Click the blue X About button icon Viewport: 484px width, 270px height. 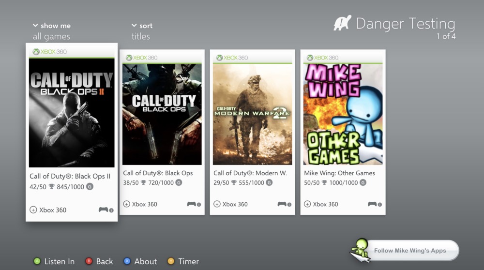[x=127, y=261]
